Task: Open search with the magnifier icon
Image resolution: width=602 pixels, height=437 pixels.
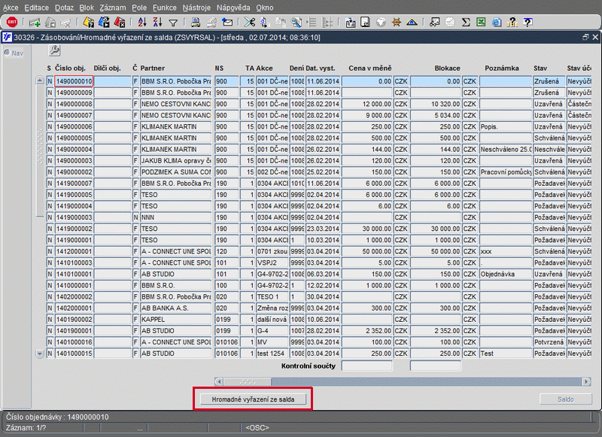Action: (296, 23)
